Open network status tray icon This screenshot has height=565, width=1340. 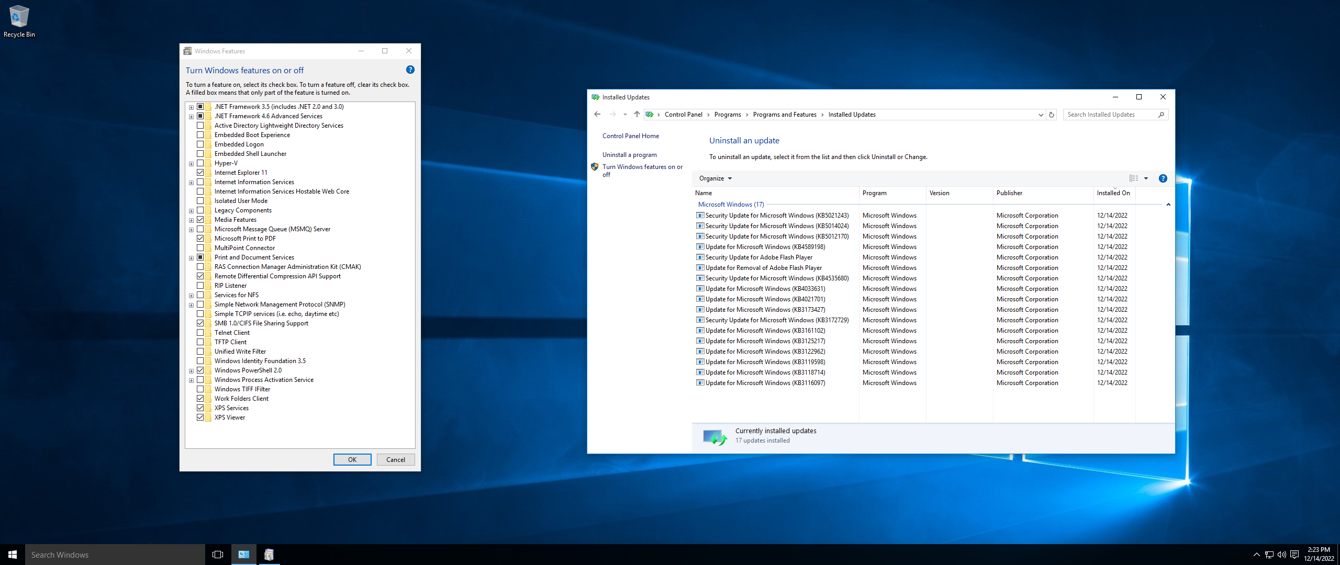click(1269, 555)
